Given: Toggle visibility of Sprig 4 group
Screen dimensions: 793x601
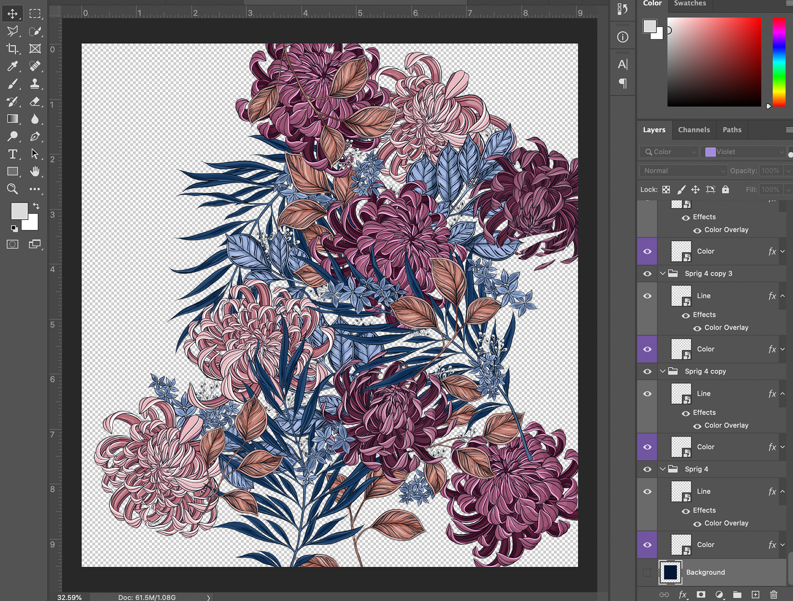Looking at the screenshot, I should point(647,469).
